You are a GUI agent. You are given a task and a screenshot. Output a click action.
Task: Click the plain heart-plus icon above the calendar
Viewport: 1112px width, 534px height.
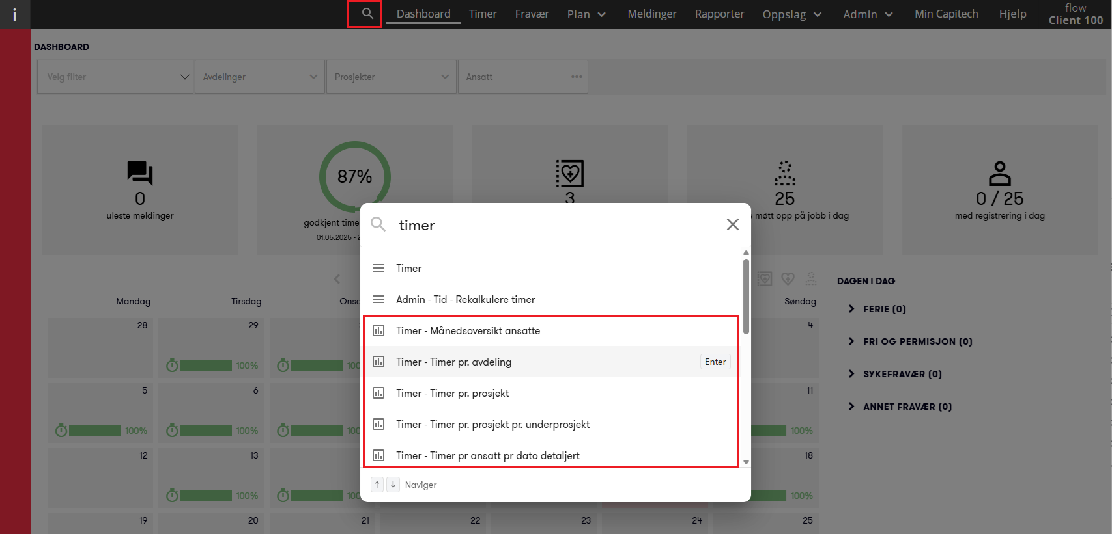point(788,279)
